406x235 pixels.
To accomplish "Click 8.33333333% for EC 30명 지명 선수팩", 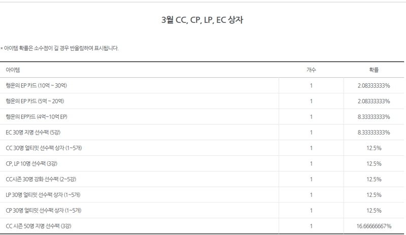I will click(x=374, y=132).
